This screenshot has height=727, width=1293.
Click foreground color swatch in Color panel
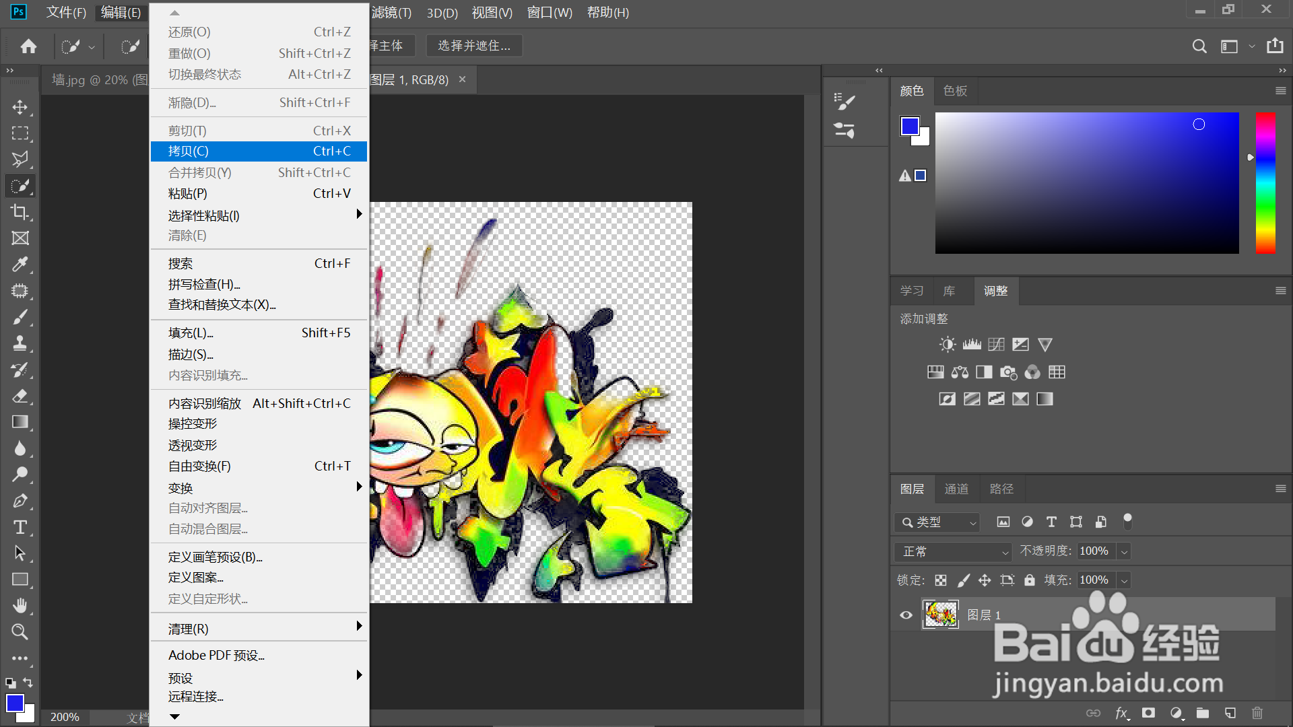(x=910, y=126)
